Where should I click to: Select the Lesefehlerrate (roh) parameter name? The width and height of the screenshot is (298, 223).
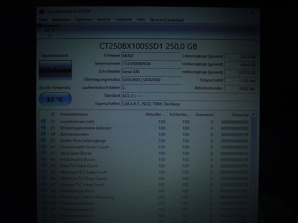click(77, 121)
